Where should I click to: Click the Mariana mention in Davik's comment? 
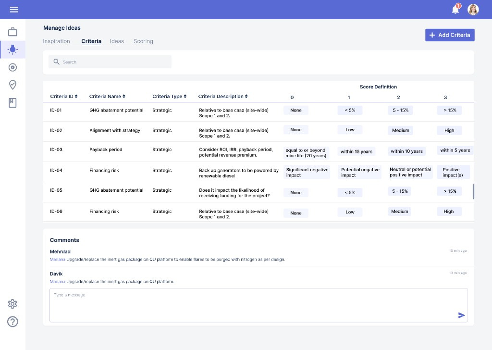(x=58, y=282)
